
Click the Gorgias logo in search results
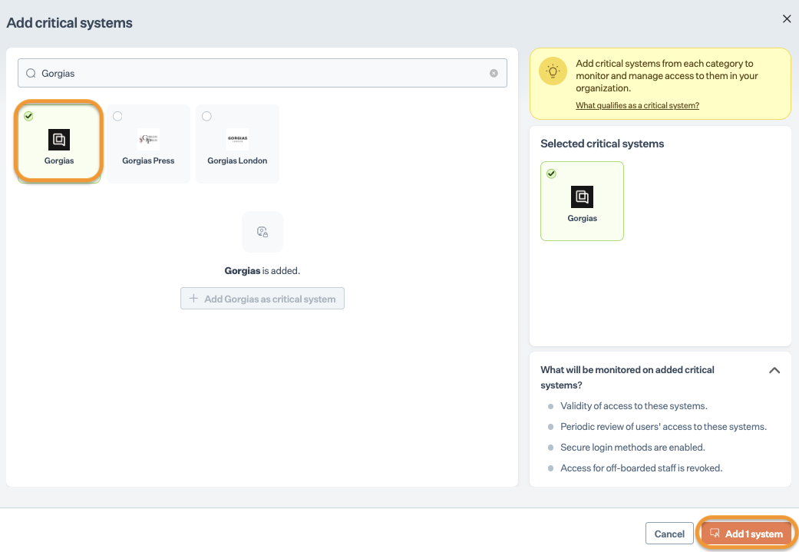point(59,140)
